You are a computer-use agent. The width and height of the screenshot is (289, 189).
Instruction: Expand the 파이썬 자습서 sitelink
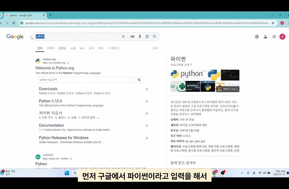[147, 113]
